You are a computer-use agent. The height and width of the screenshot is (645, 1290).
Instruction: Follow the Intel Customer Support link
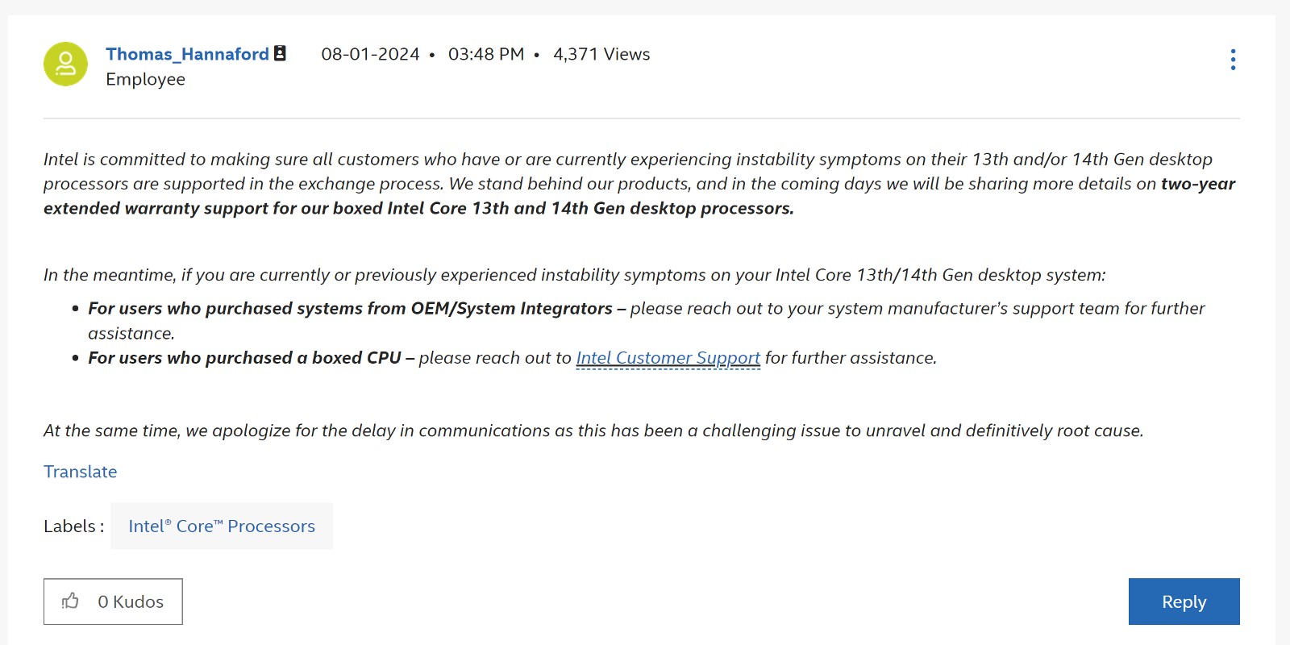(x=668, y=358)
